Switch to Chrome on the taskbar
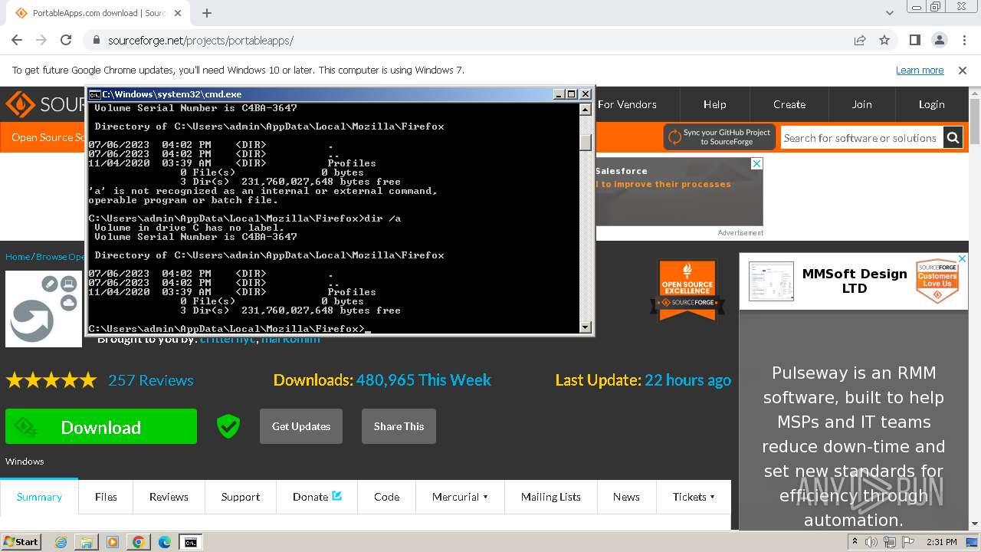The image size is (981, 552). [139, 542]
